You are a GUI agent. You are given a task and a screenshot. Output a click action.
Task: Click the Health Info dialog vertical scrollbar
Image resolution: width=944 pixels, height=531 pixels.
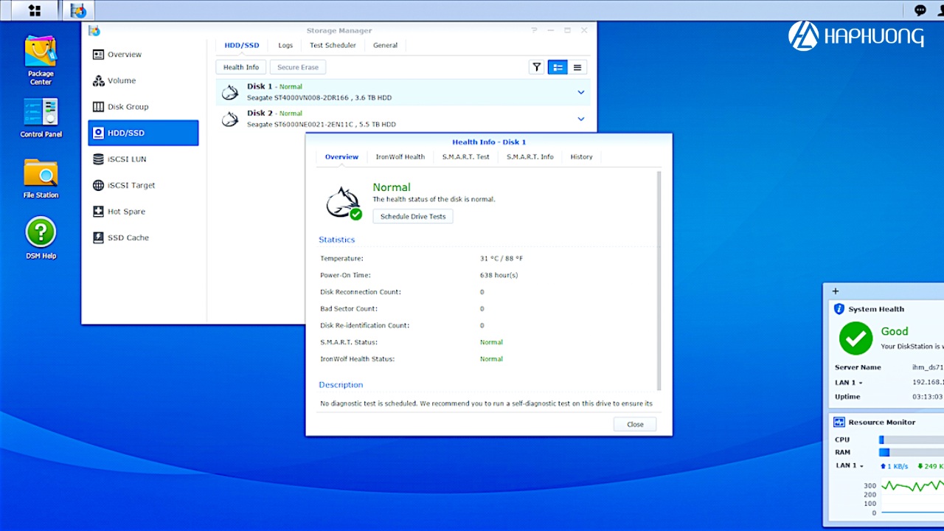pos(659,280)
